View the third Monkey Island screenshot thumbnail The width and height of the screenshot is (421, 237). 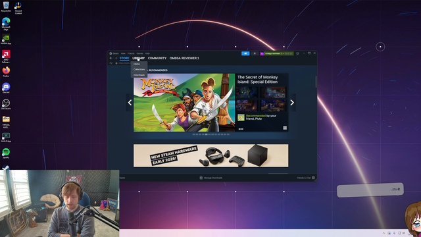tap(247, 105)
